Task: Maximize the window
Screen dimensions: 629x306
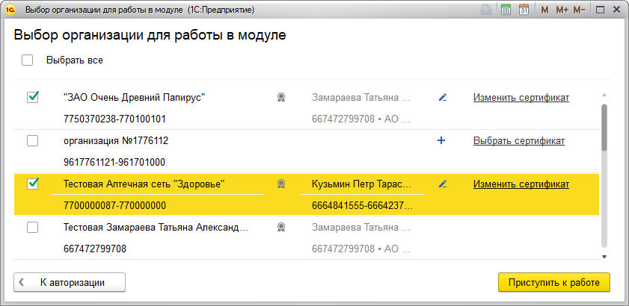Action: click(600, 10)
